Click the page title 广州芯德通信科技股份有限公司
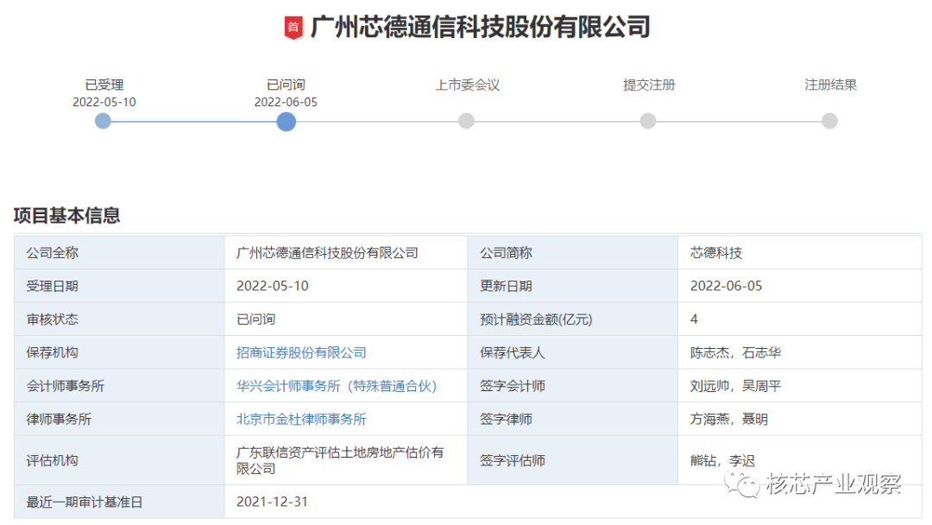 tap(481, 28)
